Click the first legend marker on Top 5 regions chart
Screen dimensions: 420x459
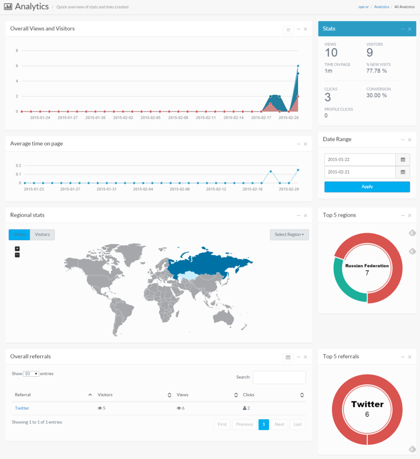coord(412,233)
